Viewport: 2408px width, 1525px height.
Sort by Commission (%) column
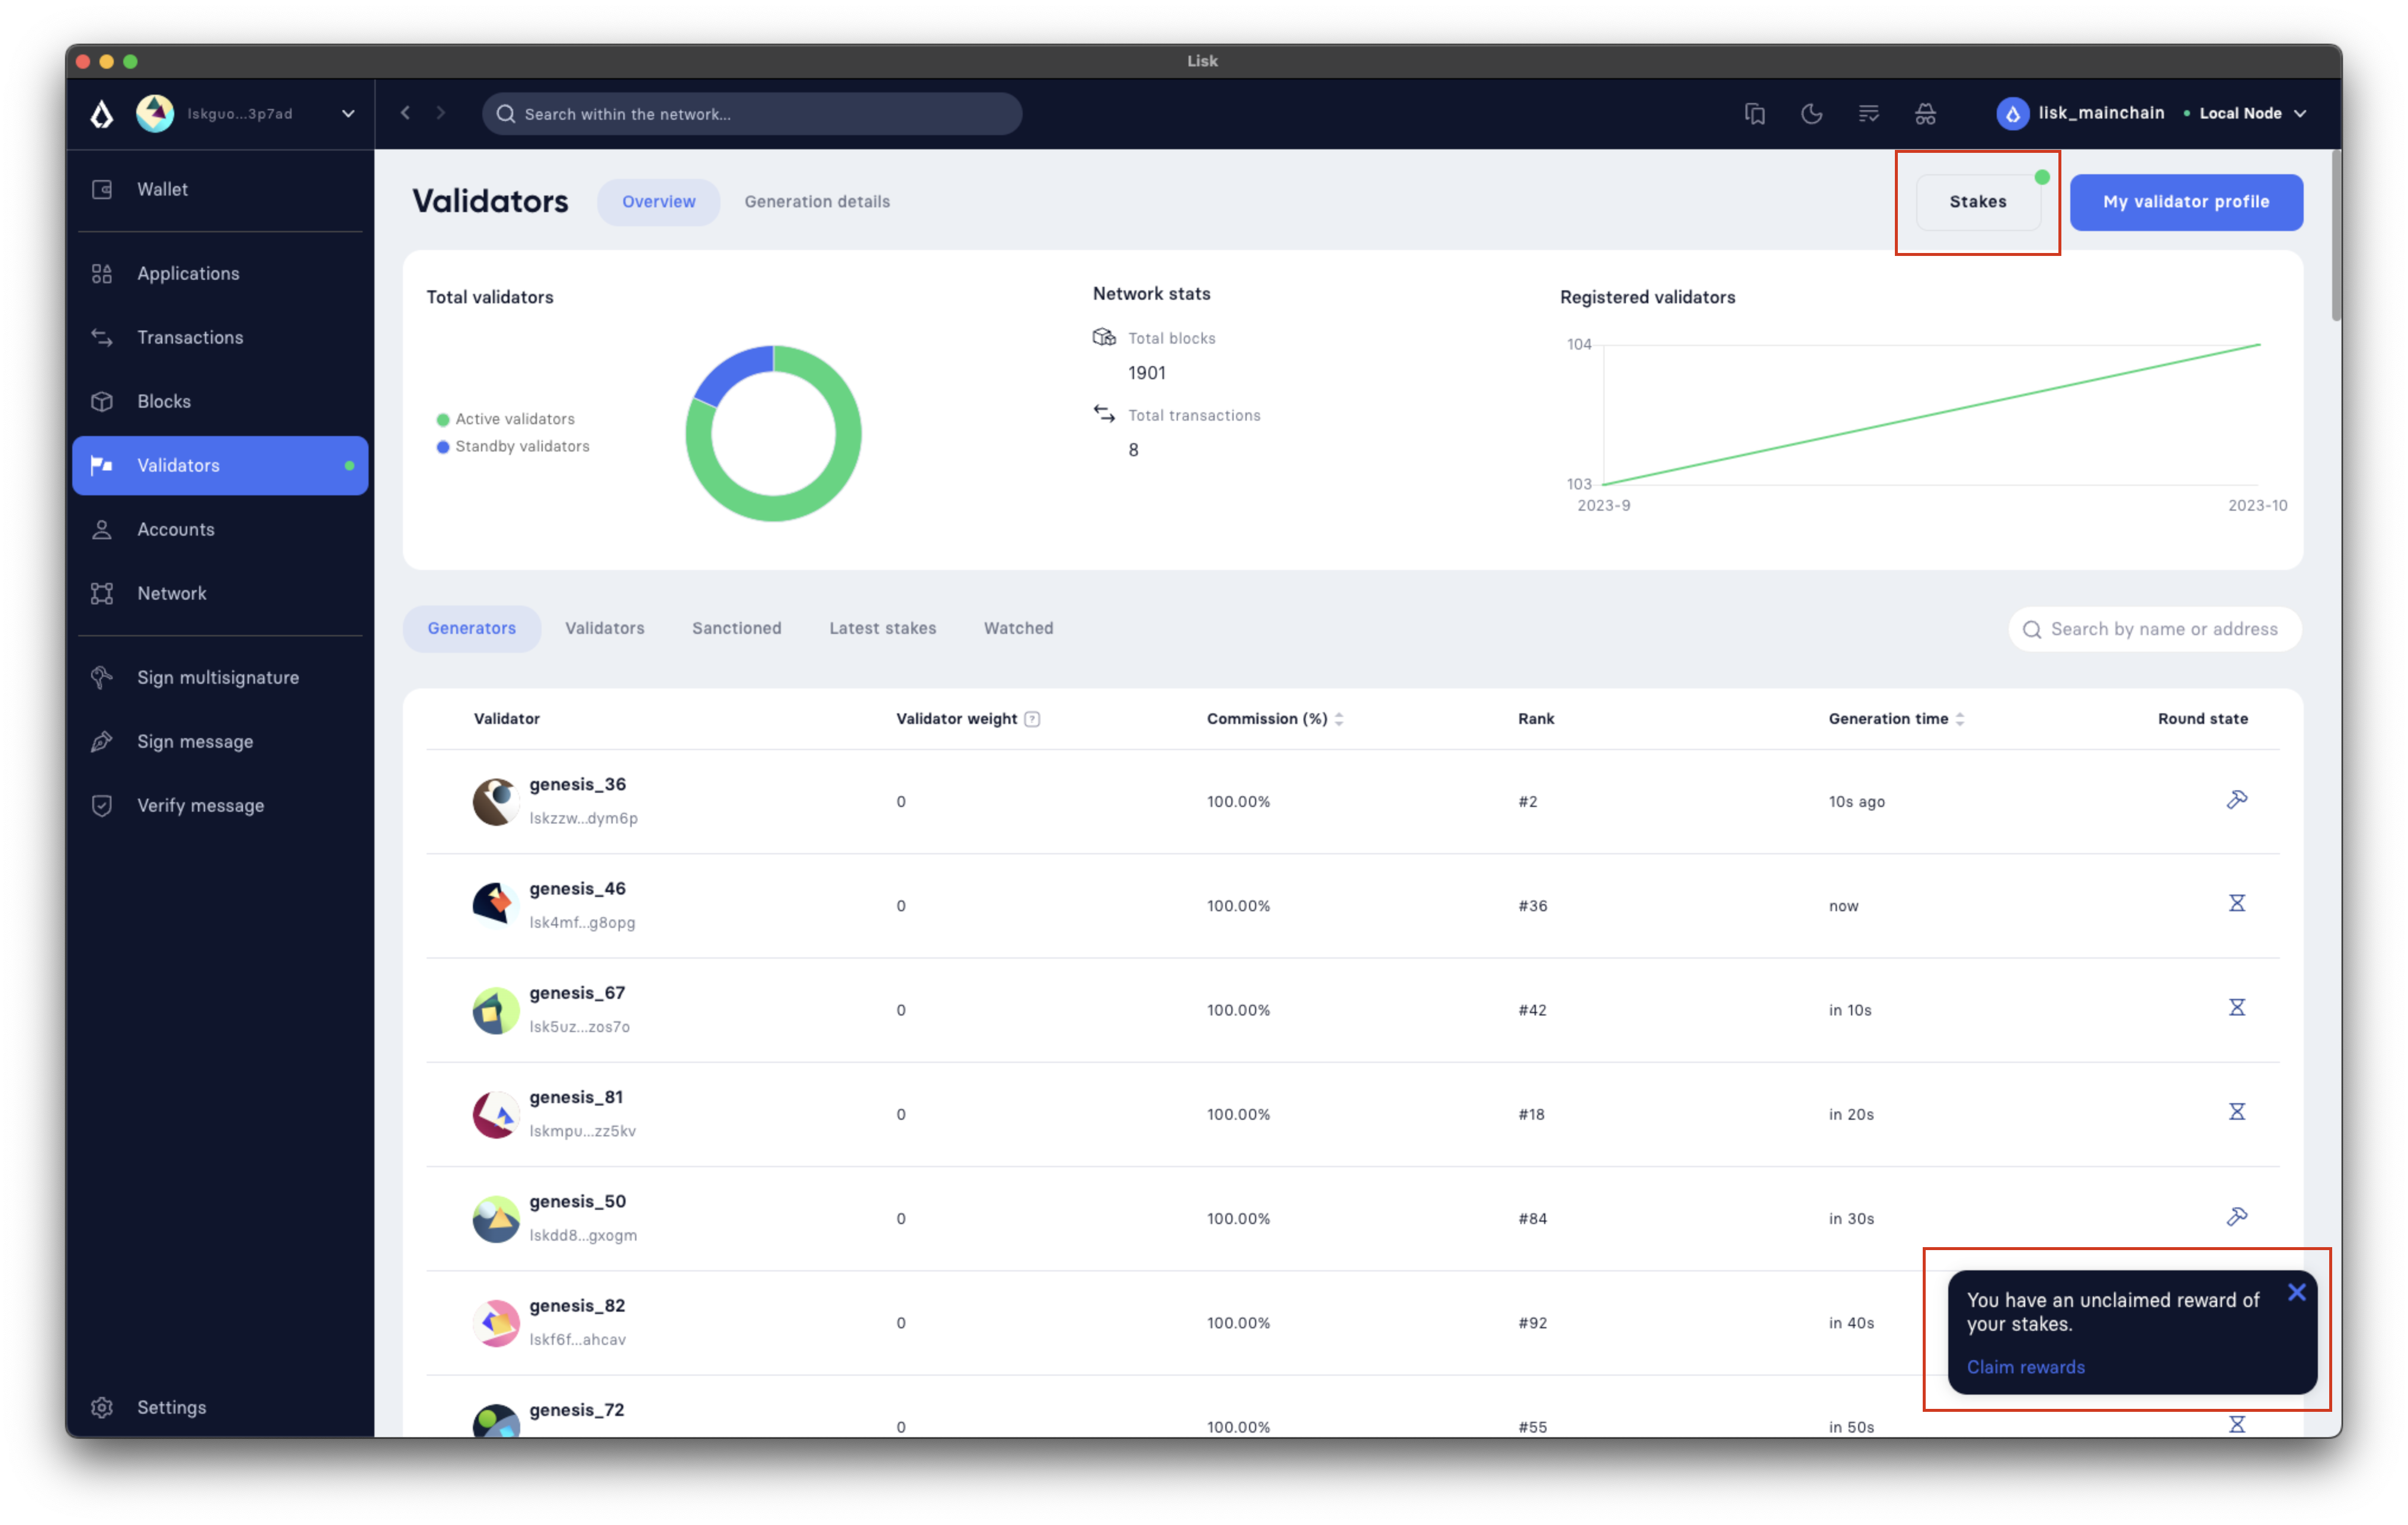(x=1275, y=718)
